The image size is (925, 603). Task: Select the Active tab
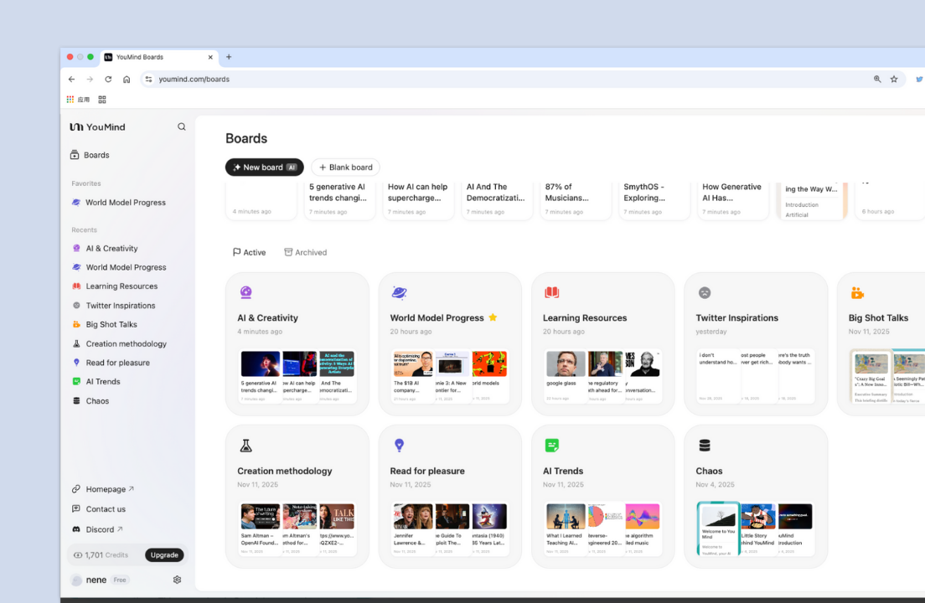coord(249,252)
